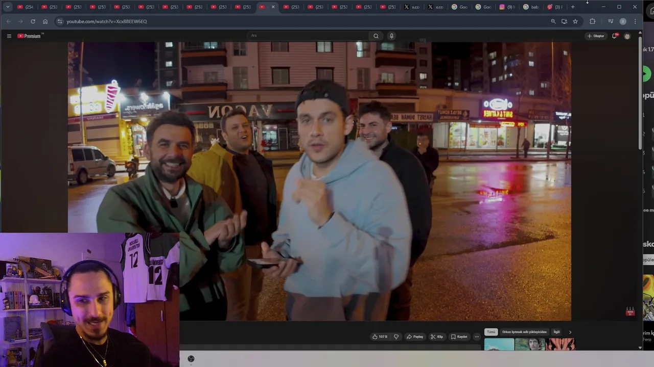The image size is (654, 367).
Task: Click the video player to pause
Action: tap(319, 181)
